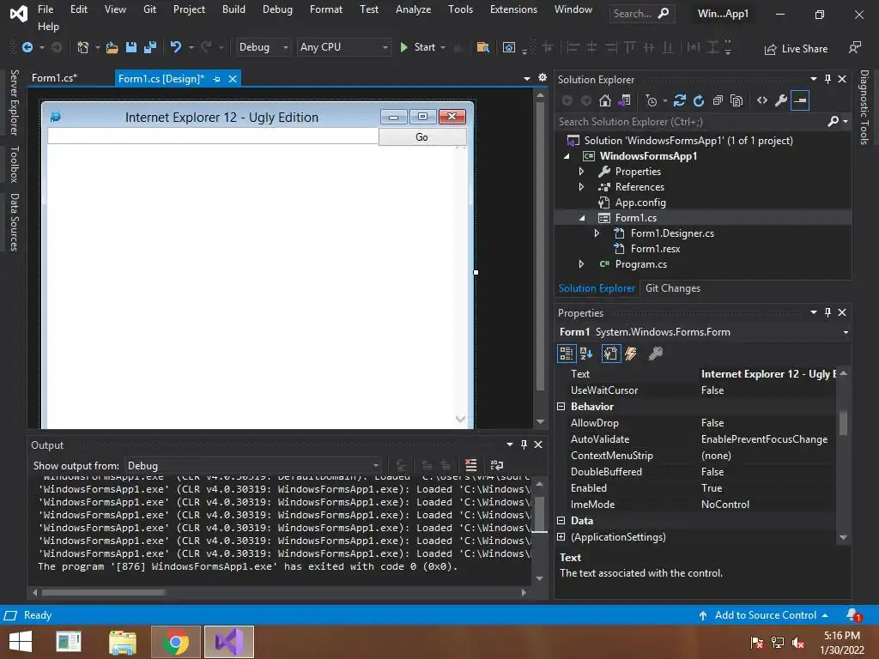879x659 pixels.
Task: Click the New Project toolbar icon
Action: pyautogui.click(x=83, y=48)
